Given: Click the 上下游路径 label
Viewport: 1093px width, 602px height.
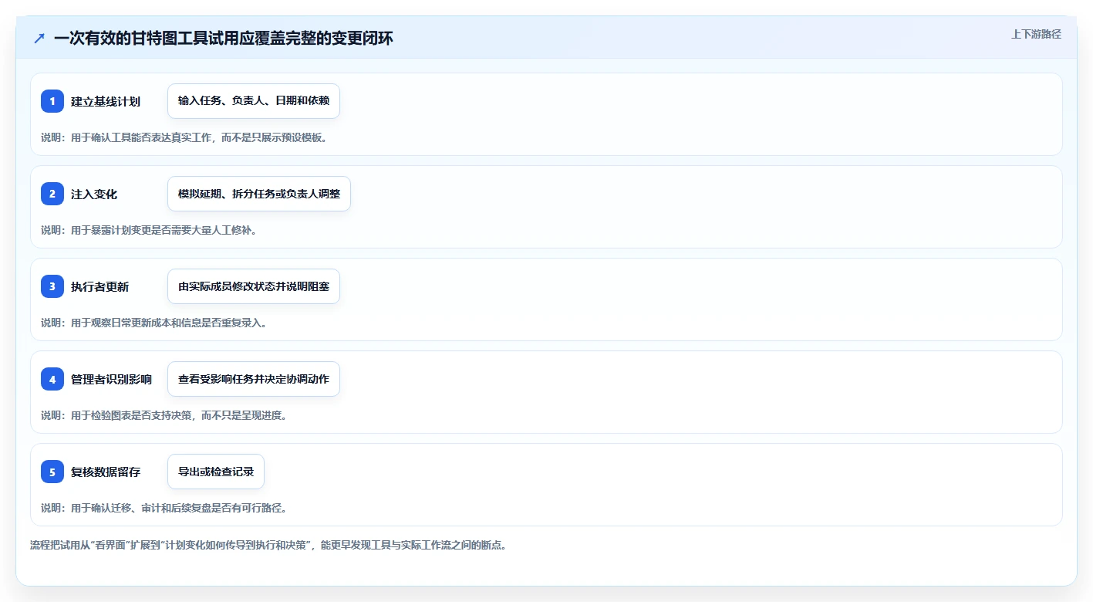Looking at the screenshot, I should (x=1036, y=34).
